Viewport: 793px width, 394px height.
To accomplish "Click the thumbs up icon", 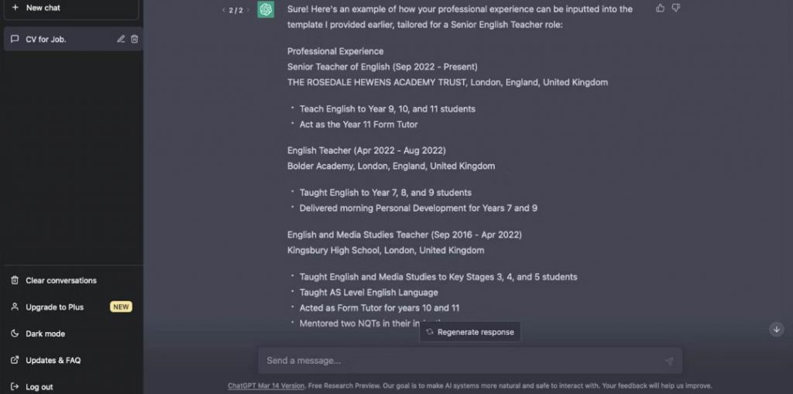I will [x=660, y=9].
